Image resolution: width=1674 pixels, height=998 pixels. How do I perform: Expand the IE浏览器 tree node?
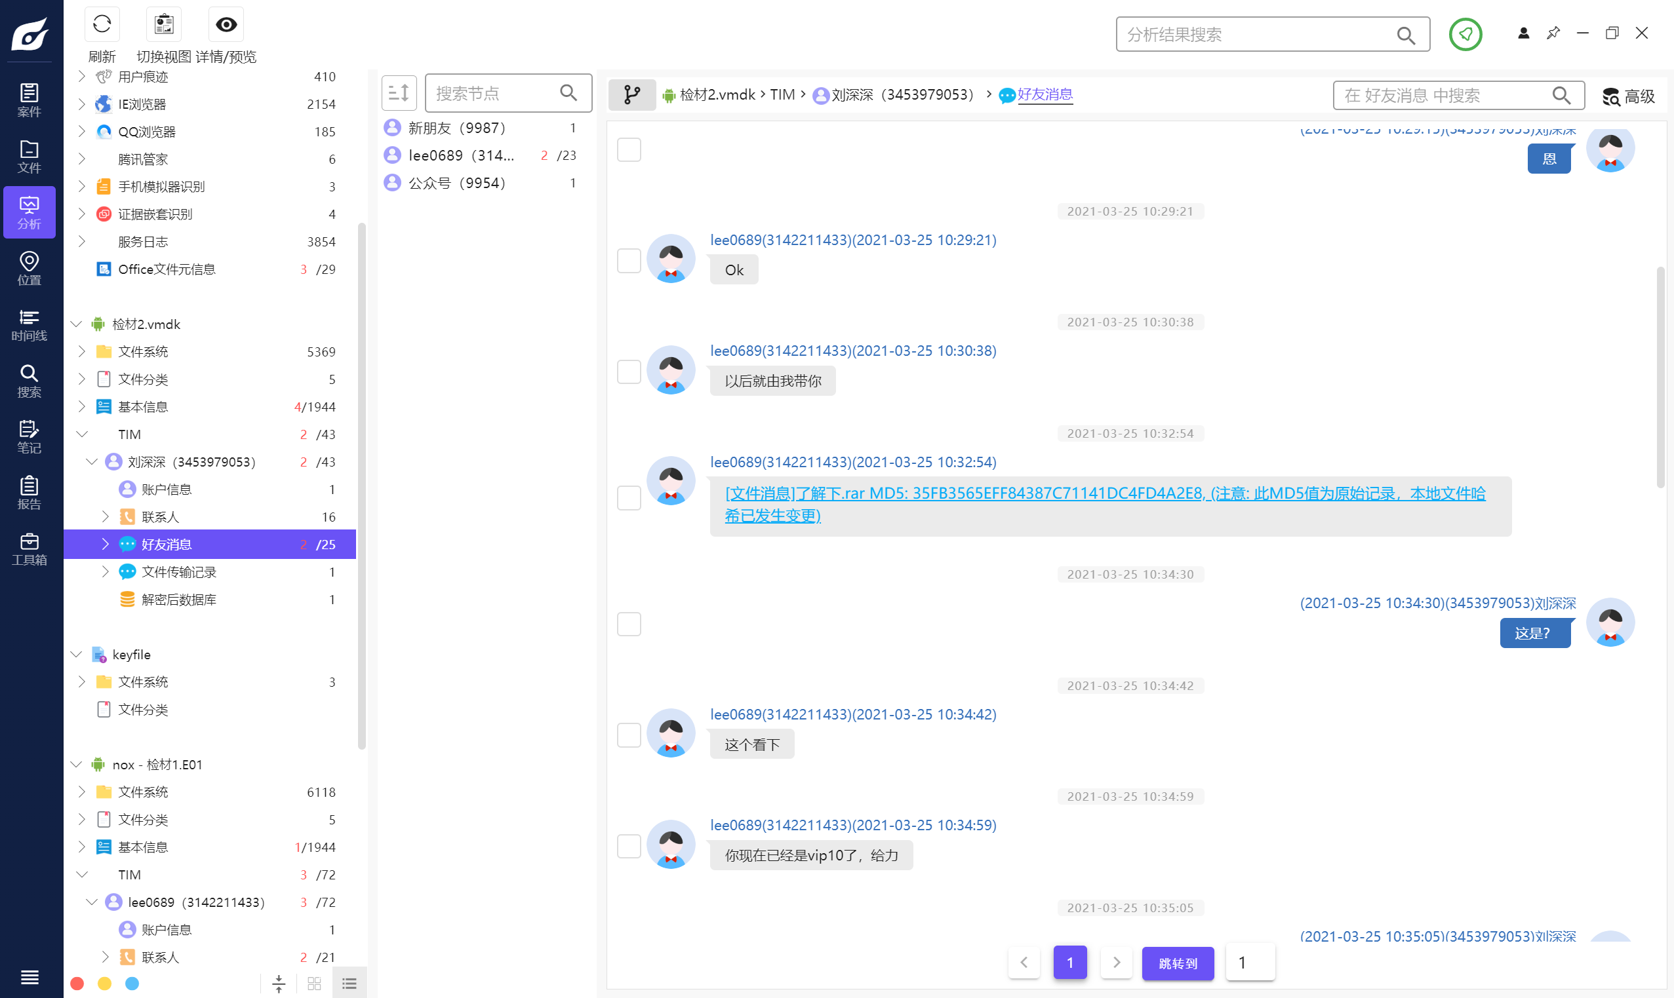[81, 104]
